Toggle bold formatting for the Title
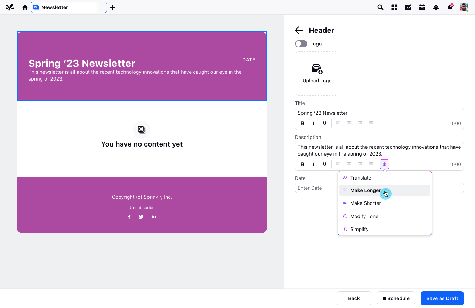This screenshot has width=475, height=308. 302,123
